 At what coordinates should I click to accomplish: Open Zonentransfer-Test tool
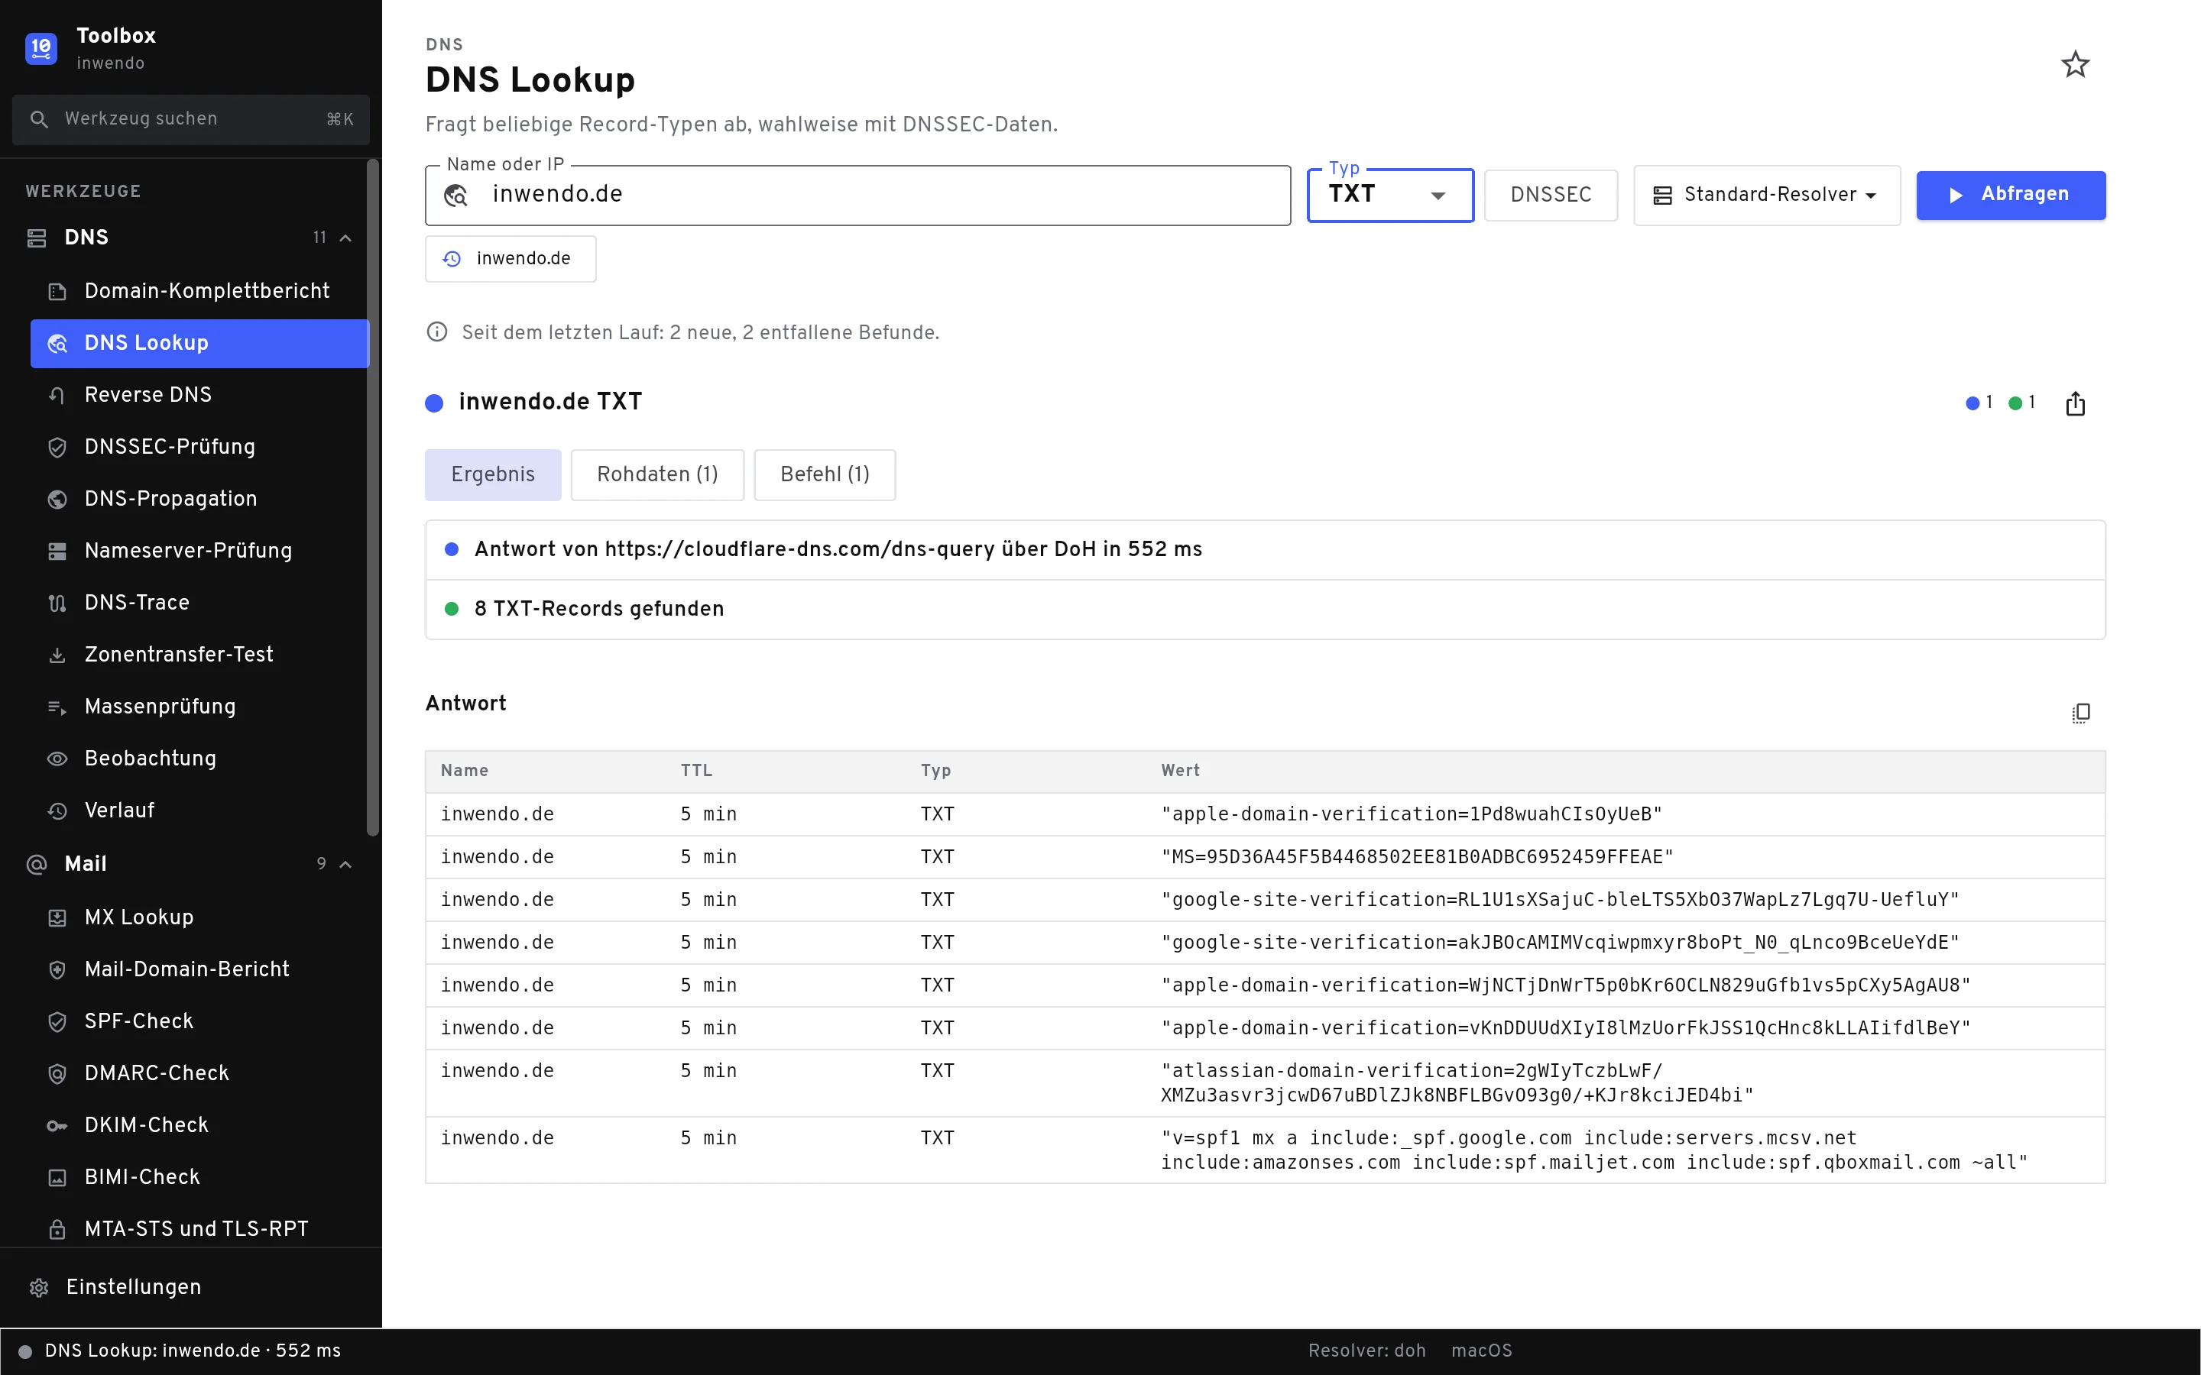click(x=199, y=654)
